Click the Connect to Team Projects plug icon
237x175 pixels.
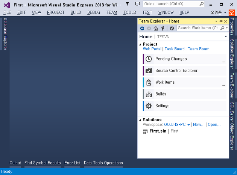click(163, 29)
